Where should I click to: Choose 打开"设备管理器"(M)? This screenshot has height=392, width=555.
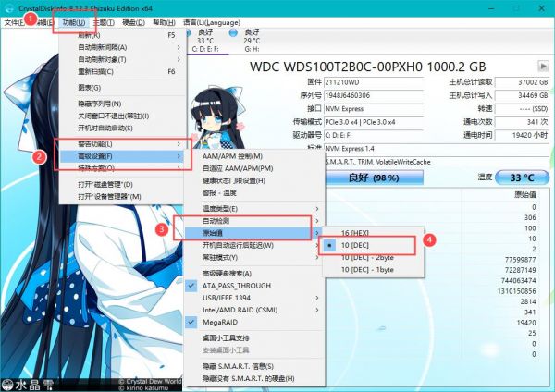122,196
